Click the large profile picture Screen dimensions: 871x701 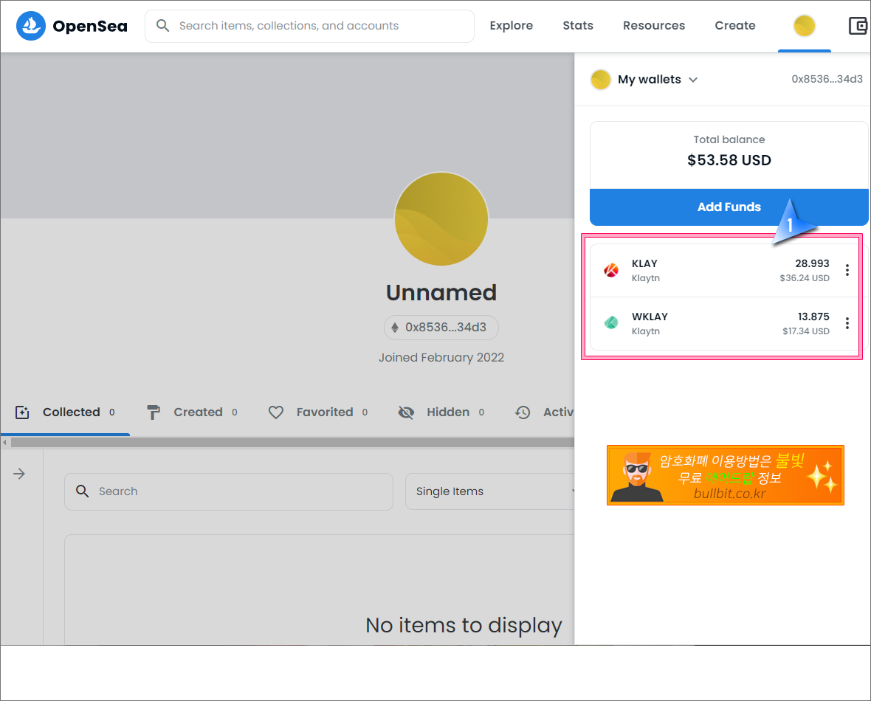pos(441,219)
